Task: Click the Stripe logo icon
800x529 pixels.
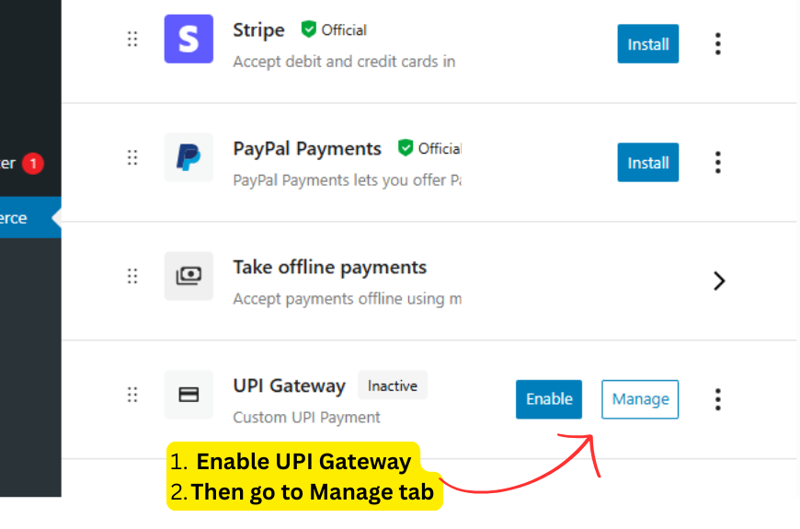Action: (x=189, y=39)
